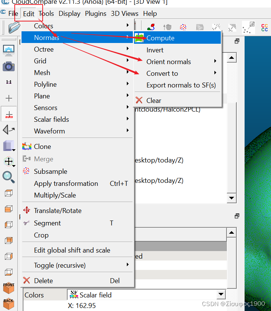This screenshot has width=271, height=311.
Task: Select Crop from the Edit menu
Action: (x=77, y=235)
